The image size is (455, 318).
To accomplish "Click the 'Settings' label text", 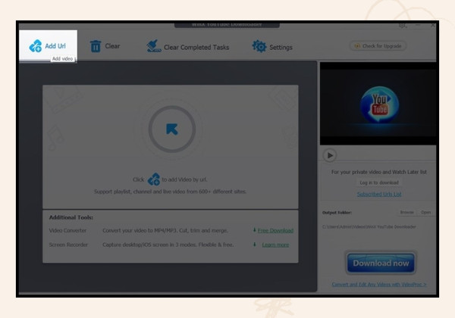I will (x=281, y=47).
